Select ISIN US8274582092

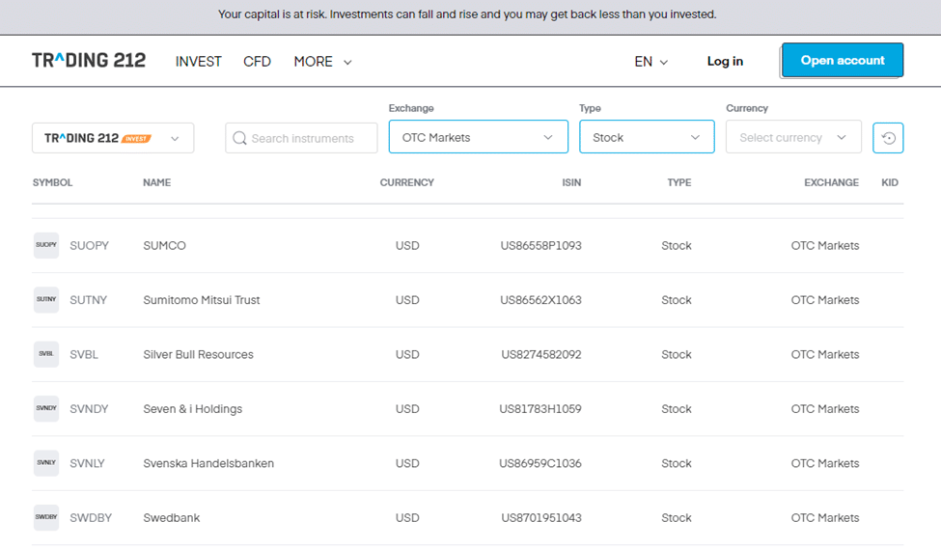[541, 355]
